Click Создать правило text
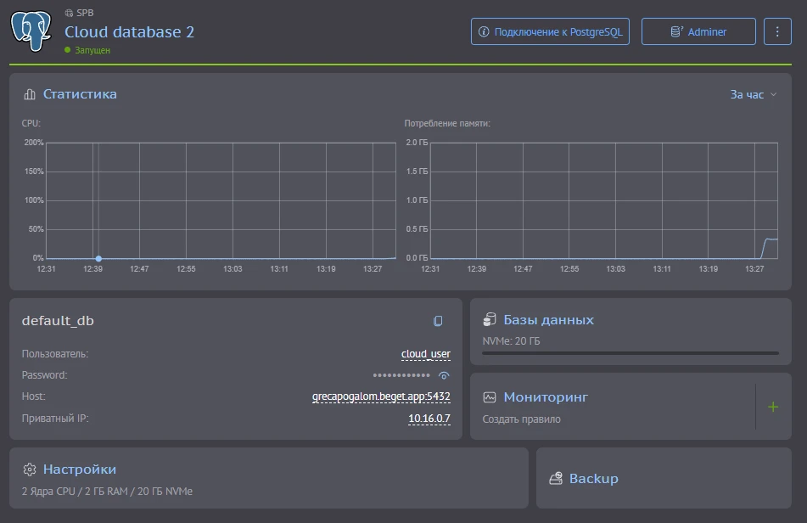The image size is (807, 523). pyautogui.click(x=521, y=419)
